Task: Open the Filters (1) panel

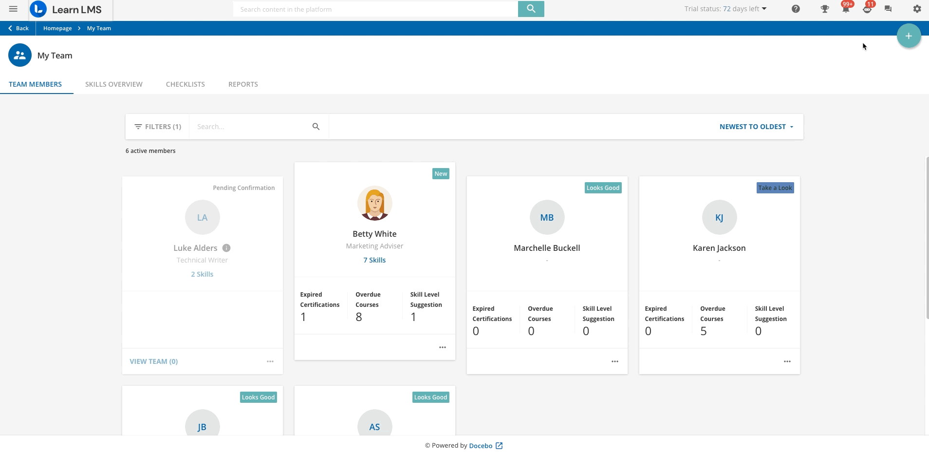Action: (x=157, y=126)
